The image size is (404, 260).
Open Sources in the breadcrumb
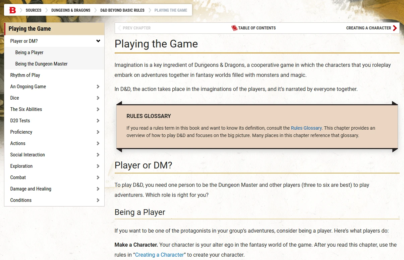pos(34,10)
